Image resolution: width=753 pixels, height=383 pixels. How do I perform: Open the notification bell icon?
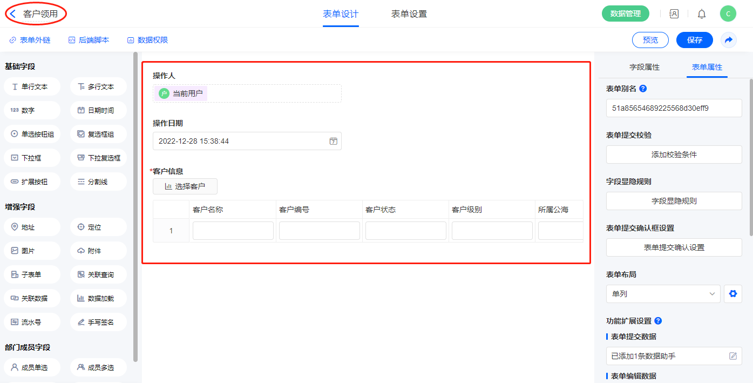702,14
